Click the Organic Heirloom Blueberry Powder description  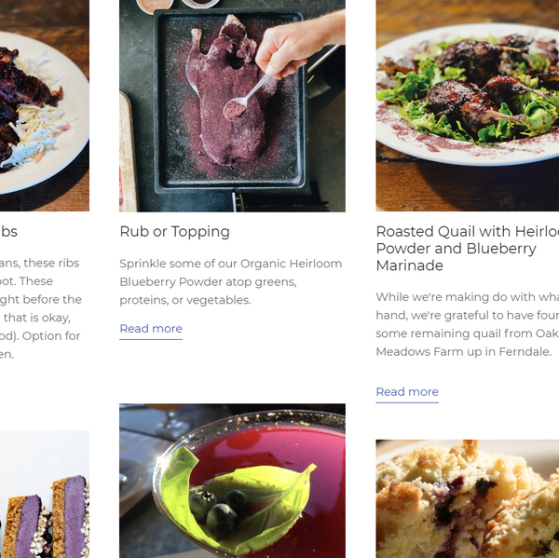pyautogui.click(x=230, y=281)
